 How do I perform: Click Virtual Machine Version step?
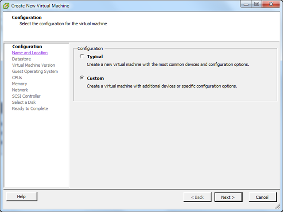tap(34, 65)
